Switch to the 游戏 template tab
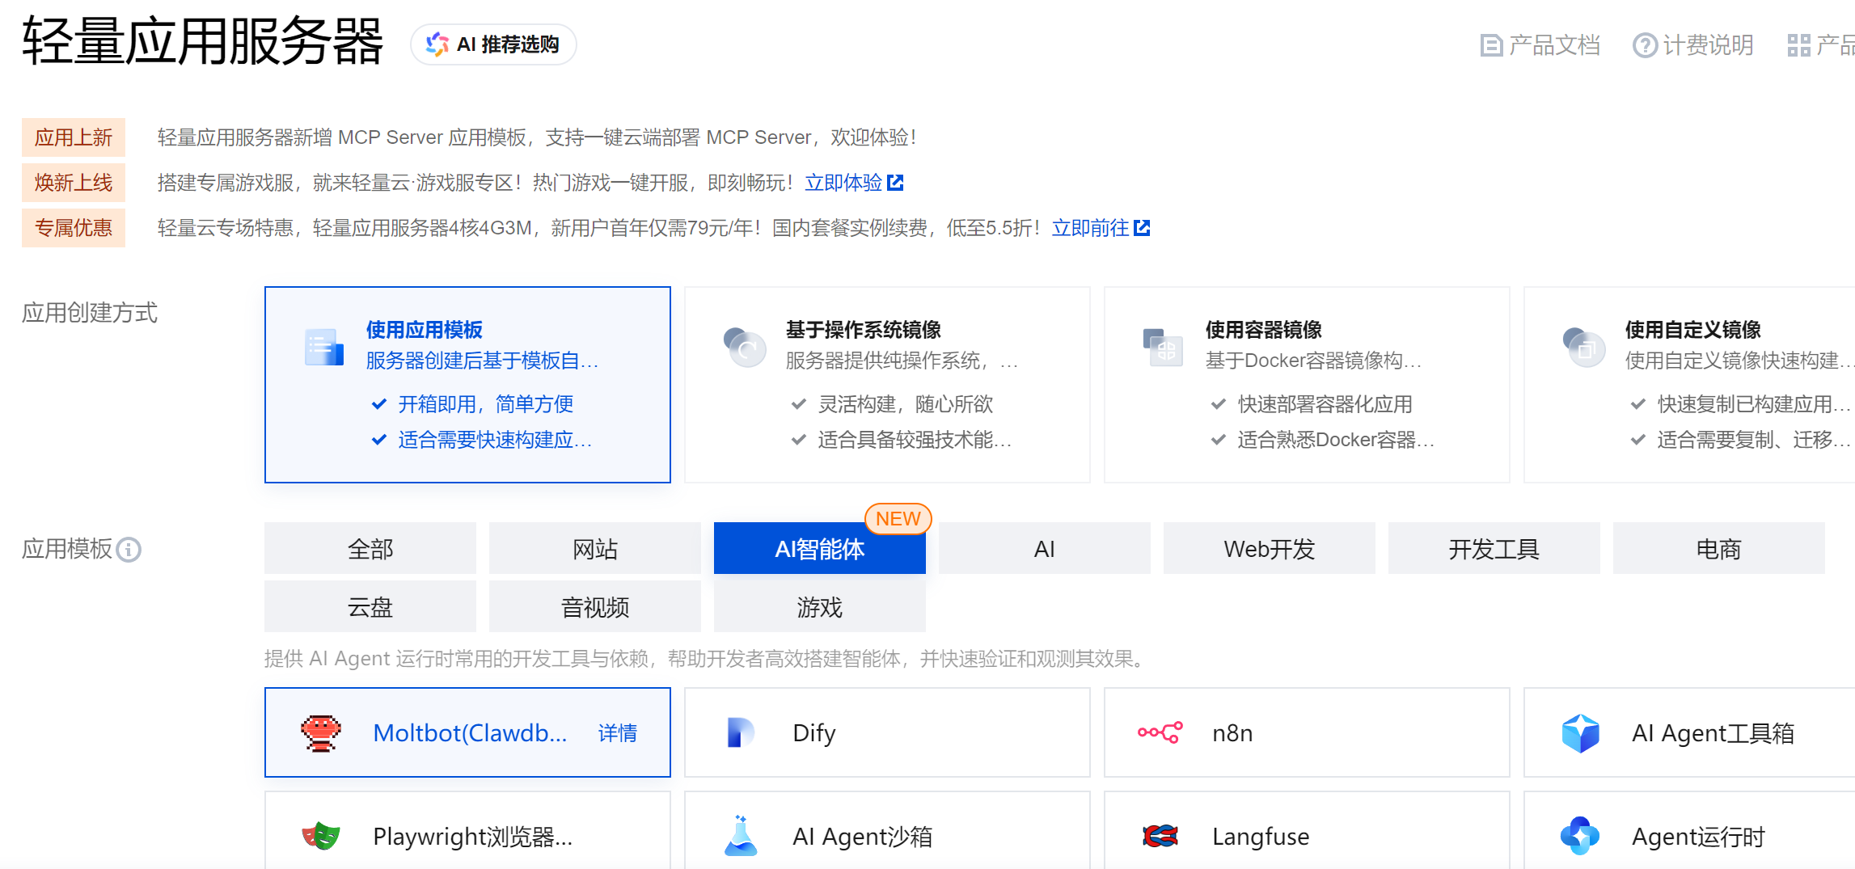 coord(820,607)
